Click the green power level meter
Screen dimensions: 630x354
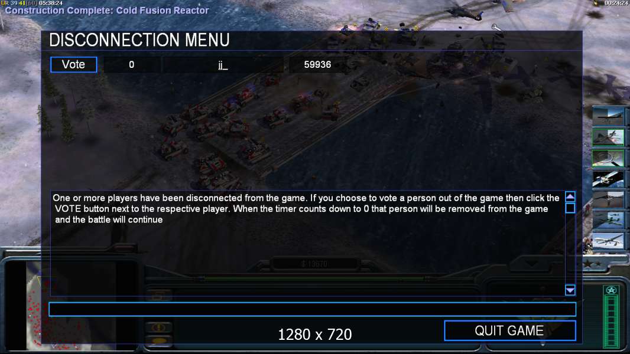coord(611,321)
